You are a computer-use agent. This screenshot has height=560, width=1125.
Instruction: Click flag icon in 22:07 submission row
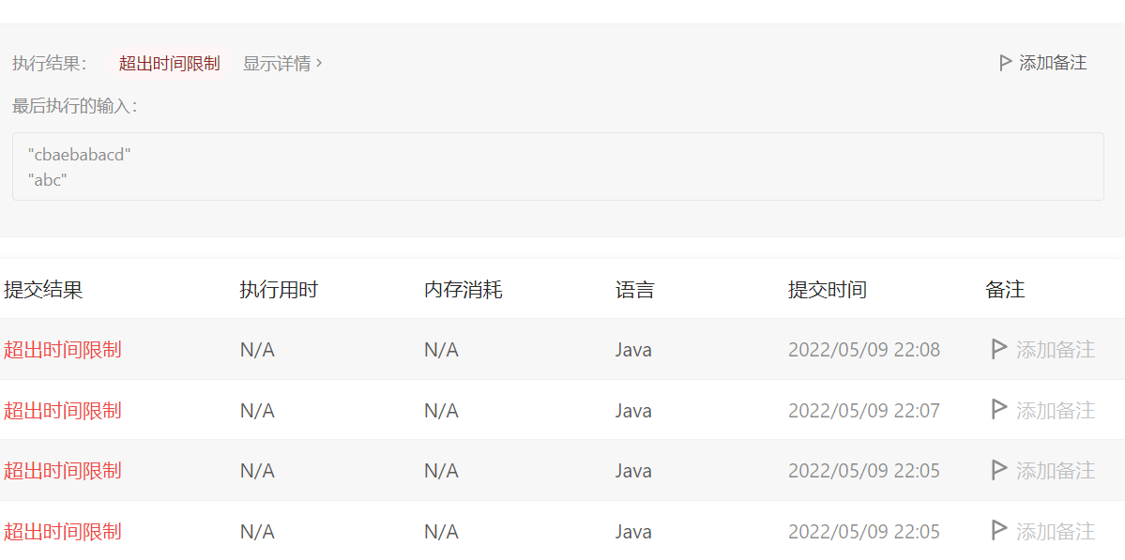point(999,410)
